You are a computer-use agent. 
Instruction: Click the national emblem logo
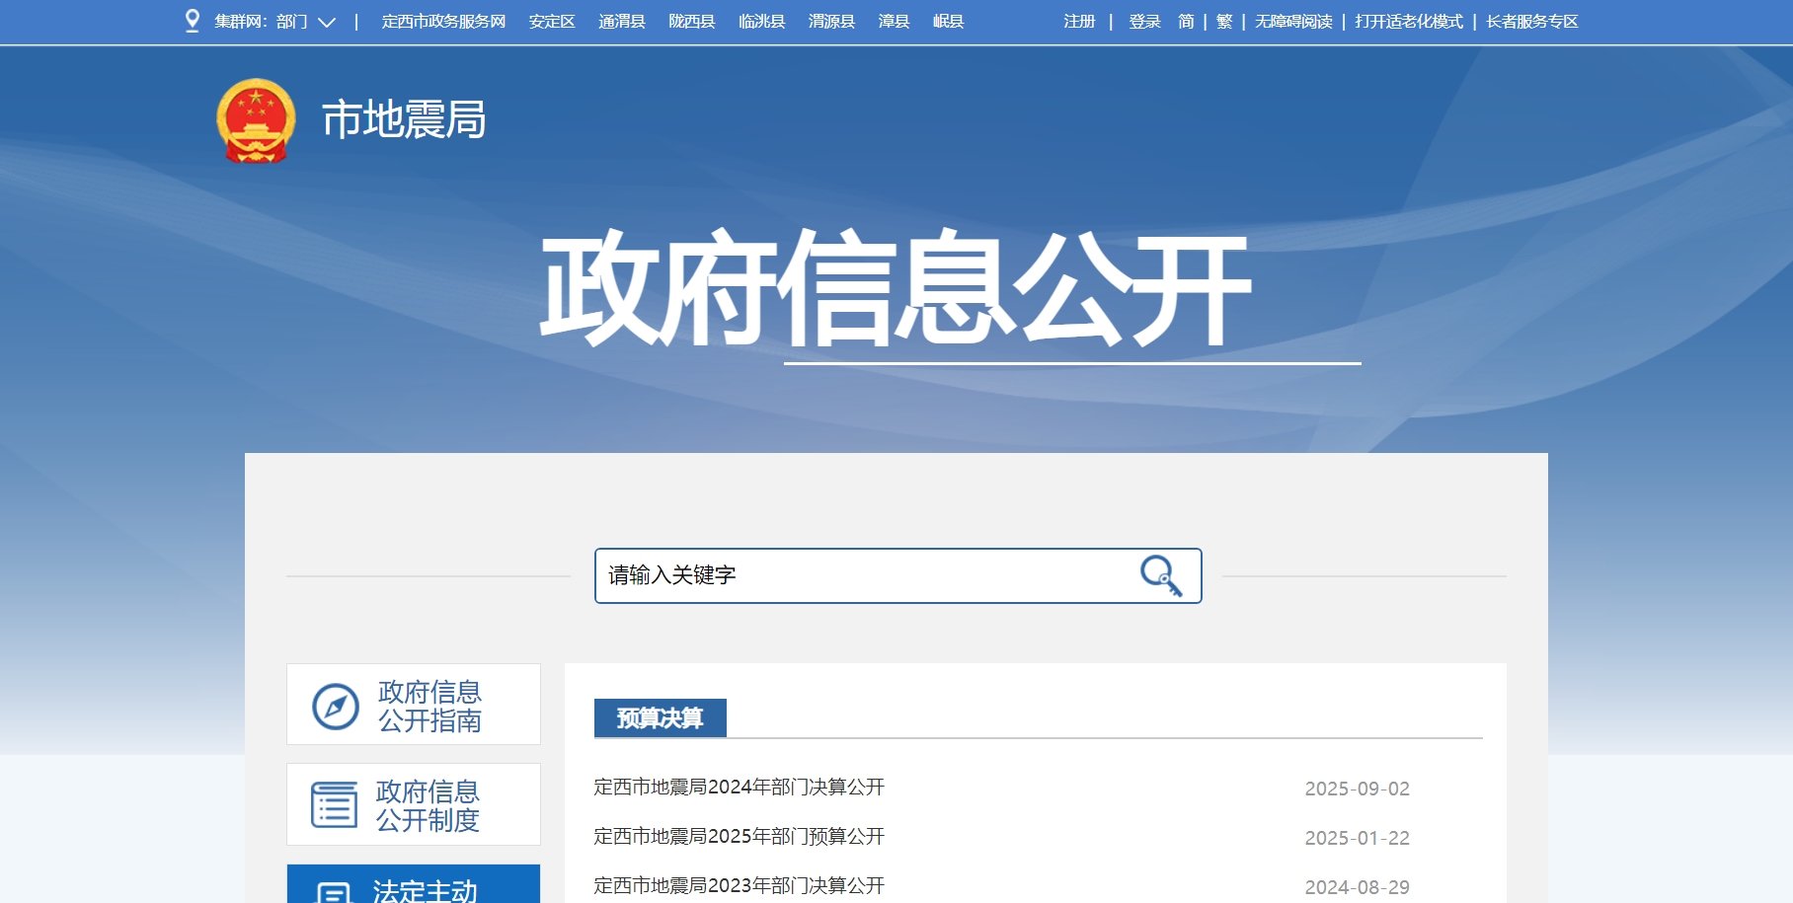(256, 120)
